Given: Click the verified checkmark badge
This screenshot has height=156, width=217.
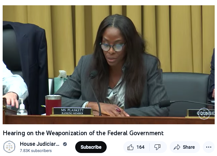Looking at the screenshot, I should pos(65,144).
